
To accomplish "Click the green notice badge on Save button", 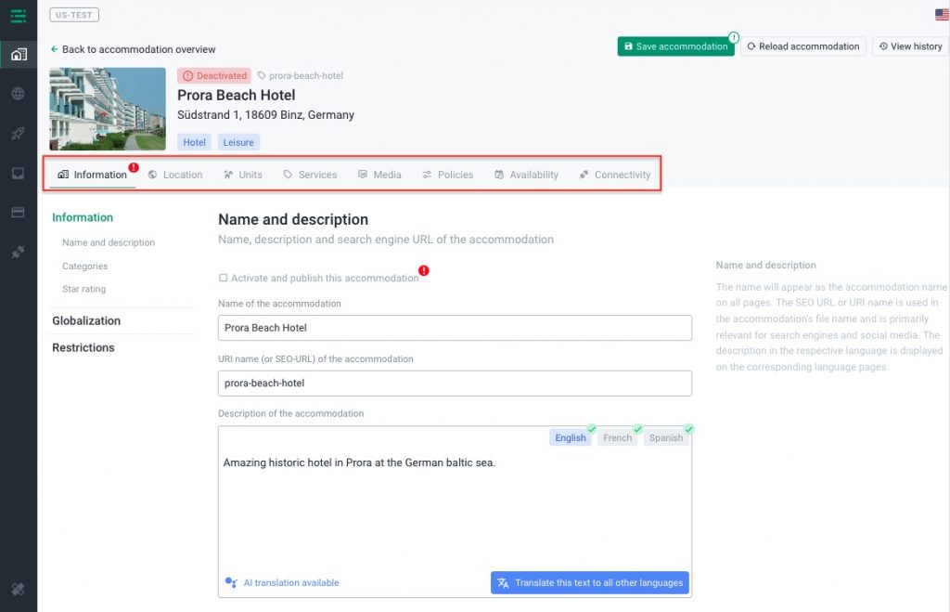I will click(x=734, y=37).
